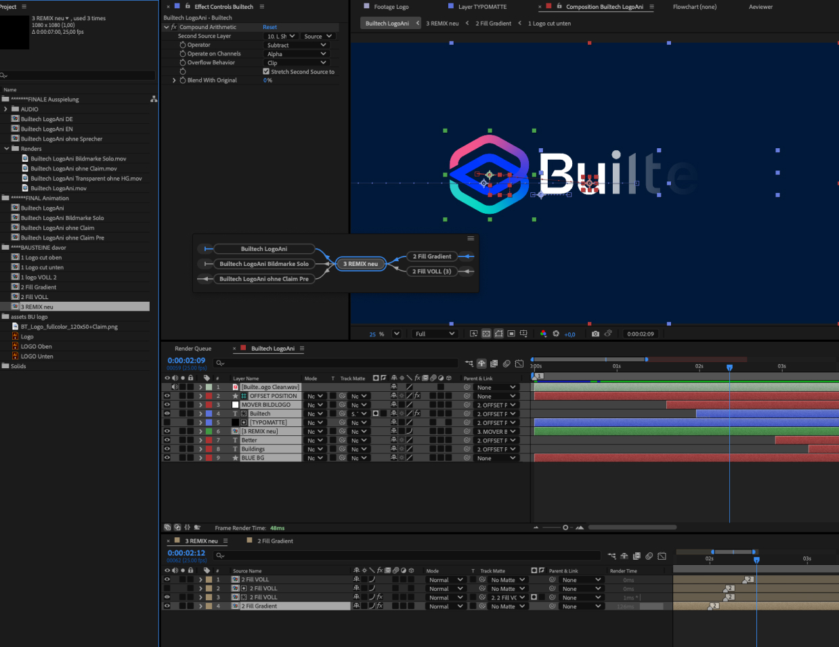Screen dimensions: 839x647
Task: Open the Operator dropdown showing Subtract
Action: tap(296, 45)
